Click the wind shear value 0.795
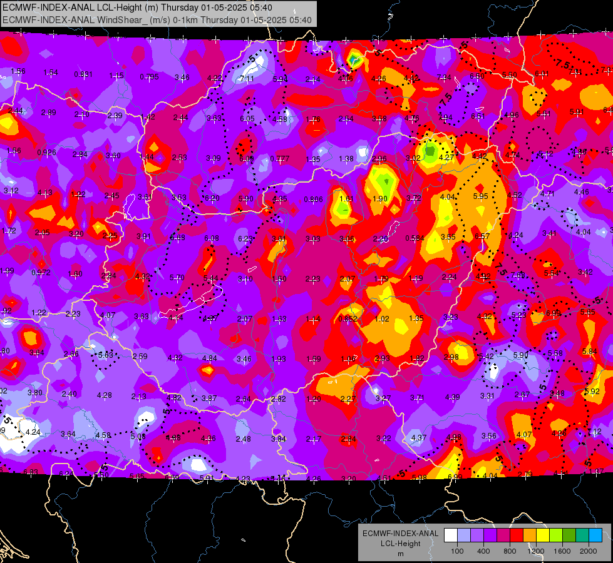 [150, 77]
